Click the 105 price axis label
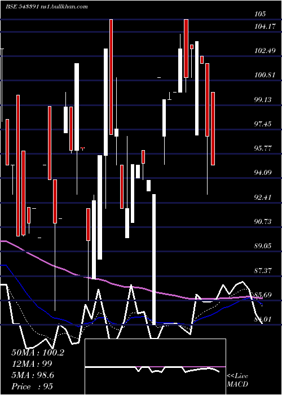Viewport: 282px width, 395px height. 260,14
